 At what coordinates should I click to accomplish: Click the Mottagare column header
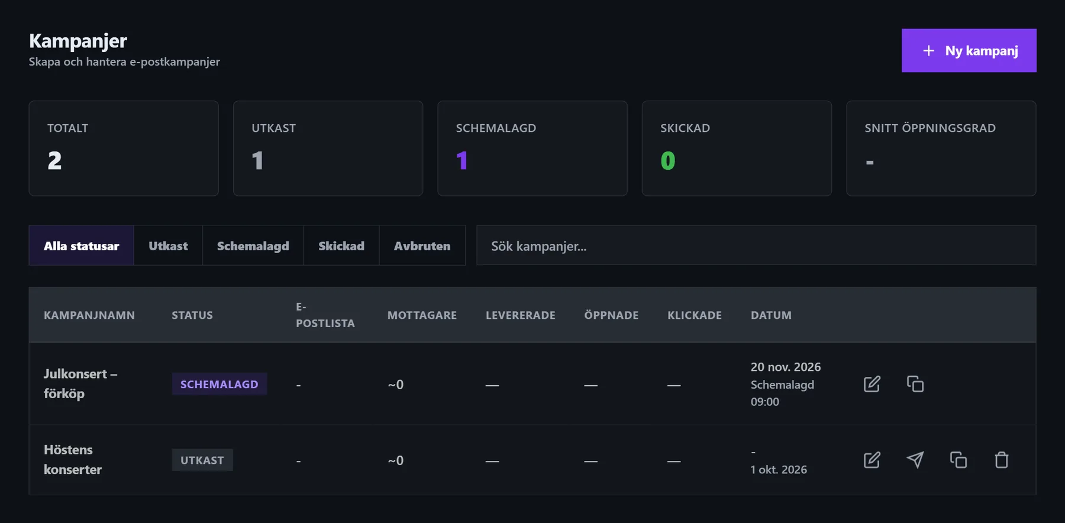[422, 315]
